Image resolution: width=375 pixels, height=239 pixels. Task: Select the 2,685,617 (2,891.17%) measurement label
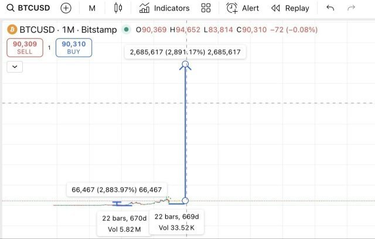(x=185, y=52)
